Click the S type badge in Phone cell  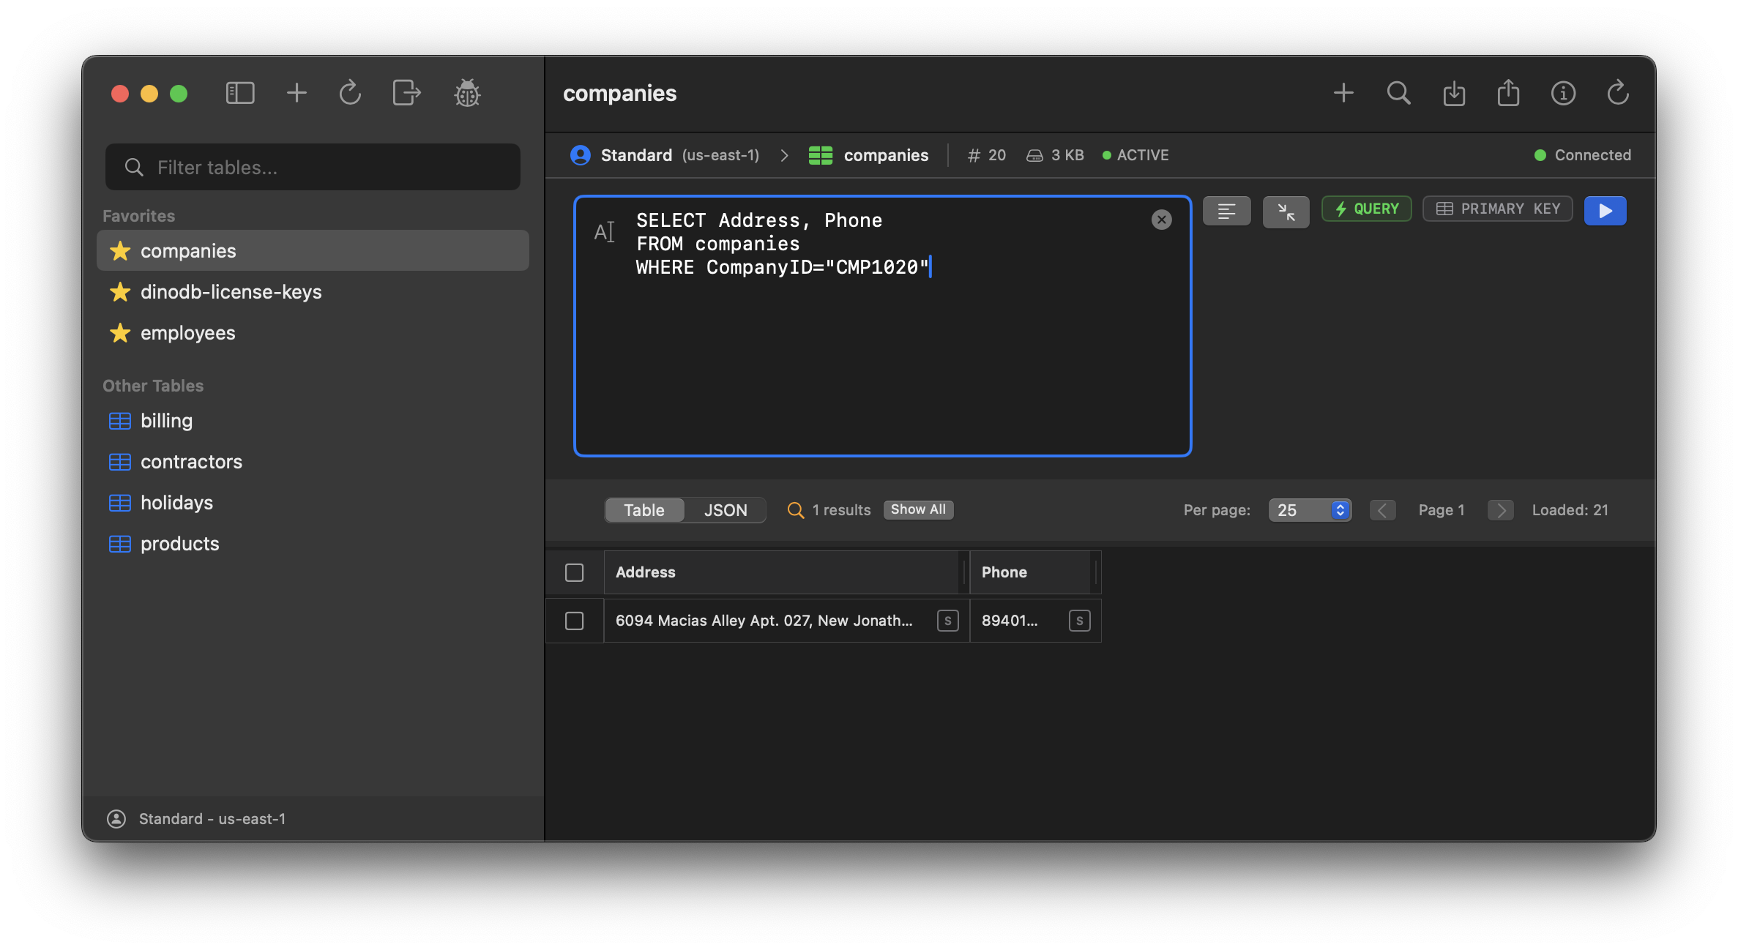pos(1080,621)
